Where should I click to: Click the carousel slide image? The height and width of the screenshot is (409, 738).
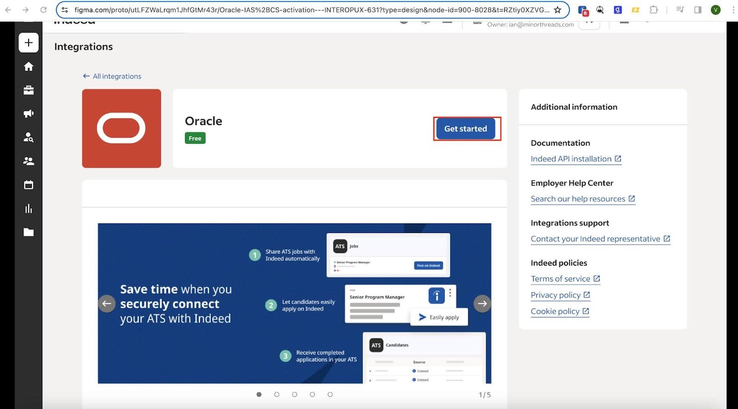click(294, 304)
